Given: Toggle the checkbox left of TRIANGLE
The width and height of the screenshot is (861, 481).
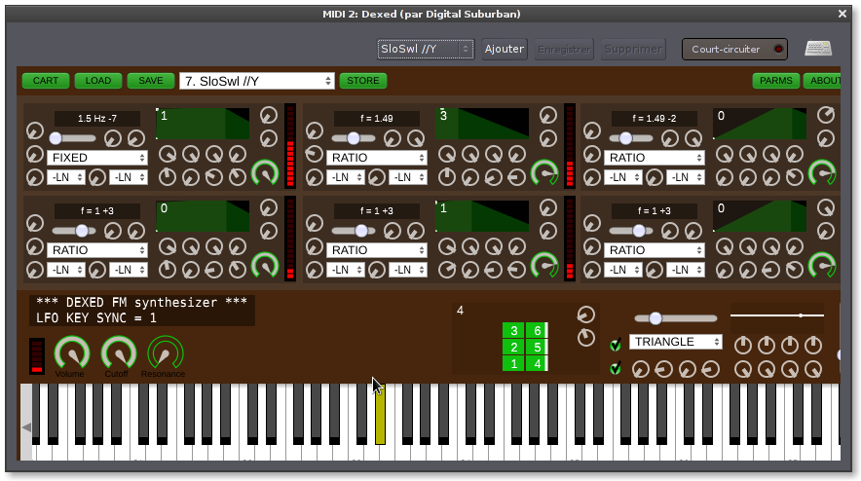Looking at the screenshot, I should click(615, 344).
